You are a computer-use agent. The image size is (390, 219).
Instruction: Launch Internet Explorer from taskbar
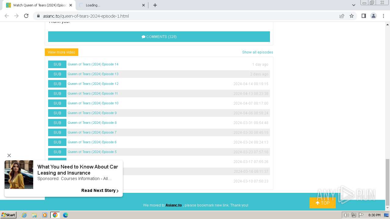point(24,215)
